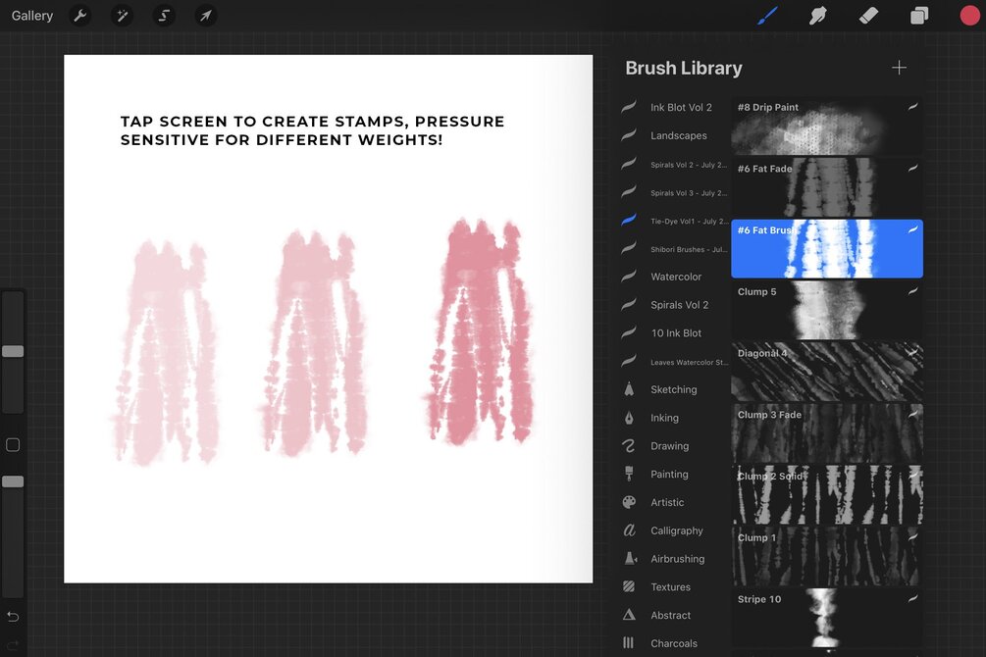Select the Clump 1 brush
Image resolution: width=986 pixels, height=657 pixels.
pyautogui.click(x=827, y=557)
